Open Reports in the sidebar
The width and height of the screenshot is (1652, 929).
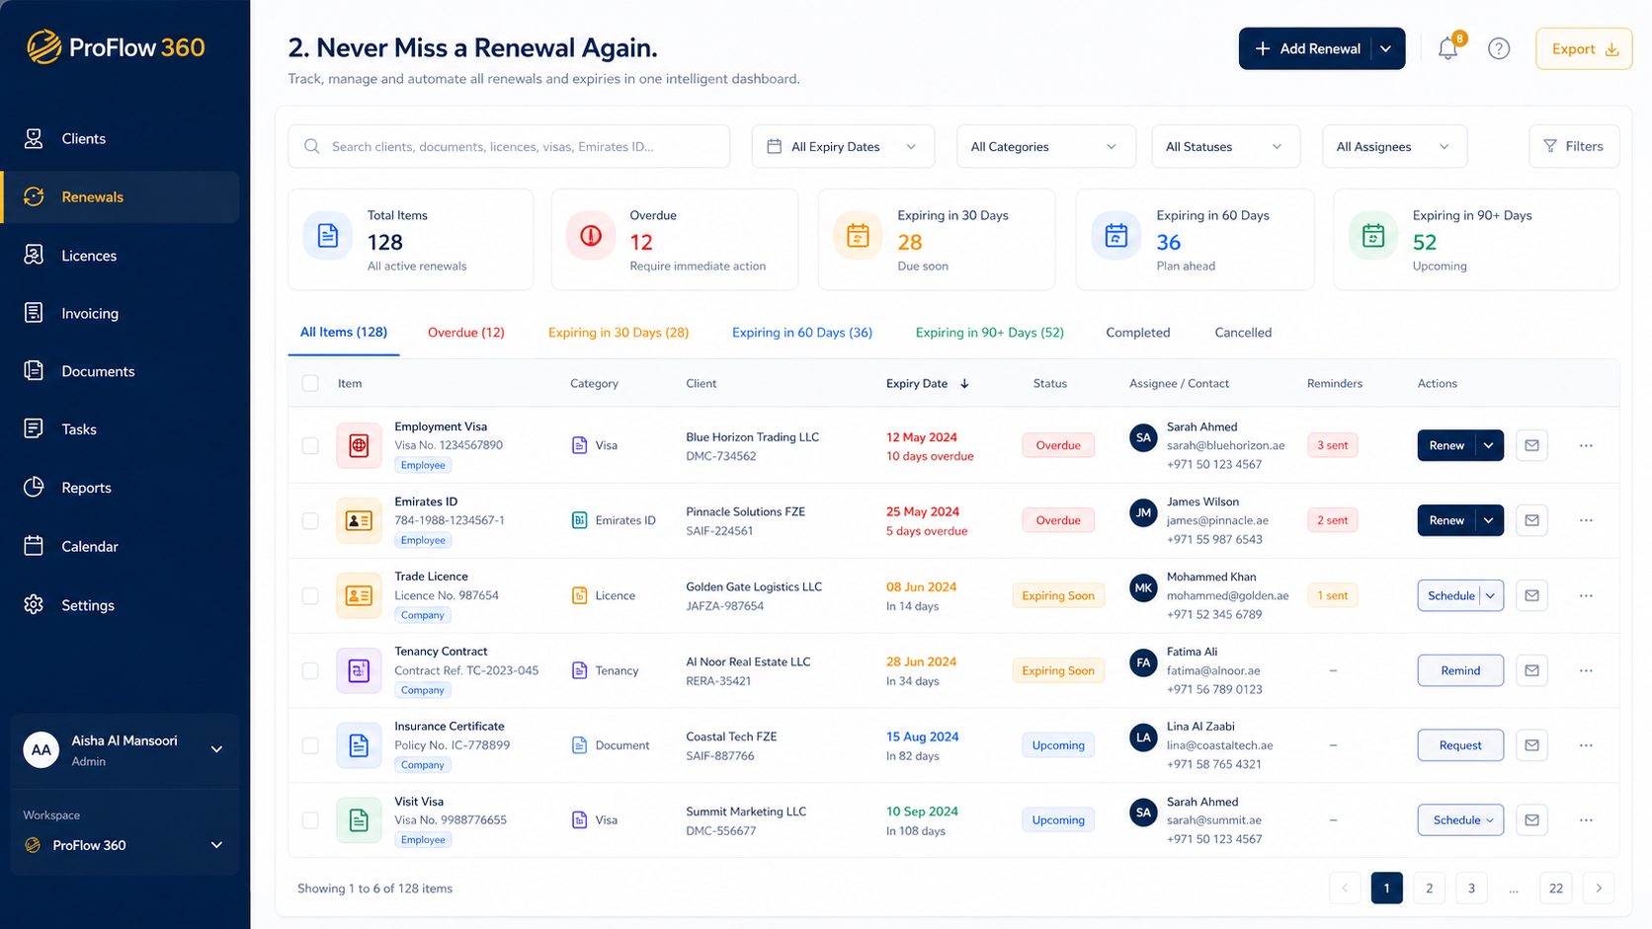121,488
